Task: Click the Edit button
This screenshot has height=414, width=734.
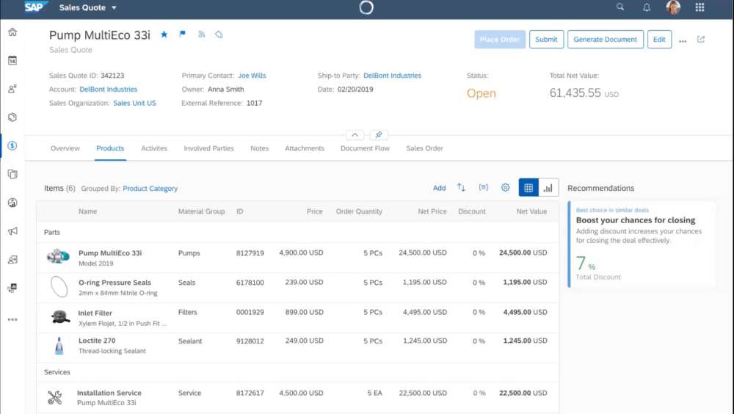Action: (659, 40)
